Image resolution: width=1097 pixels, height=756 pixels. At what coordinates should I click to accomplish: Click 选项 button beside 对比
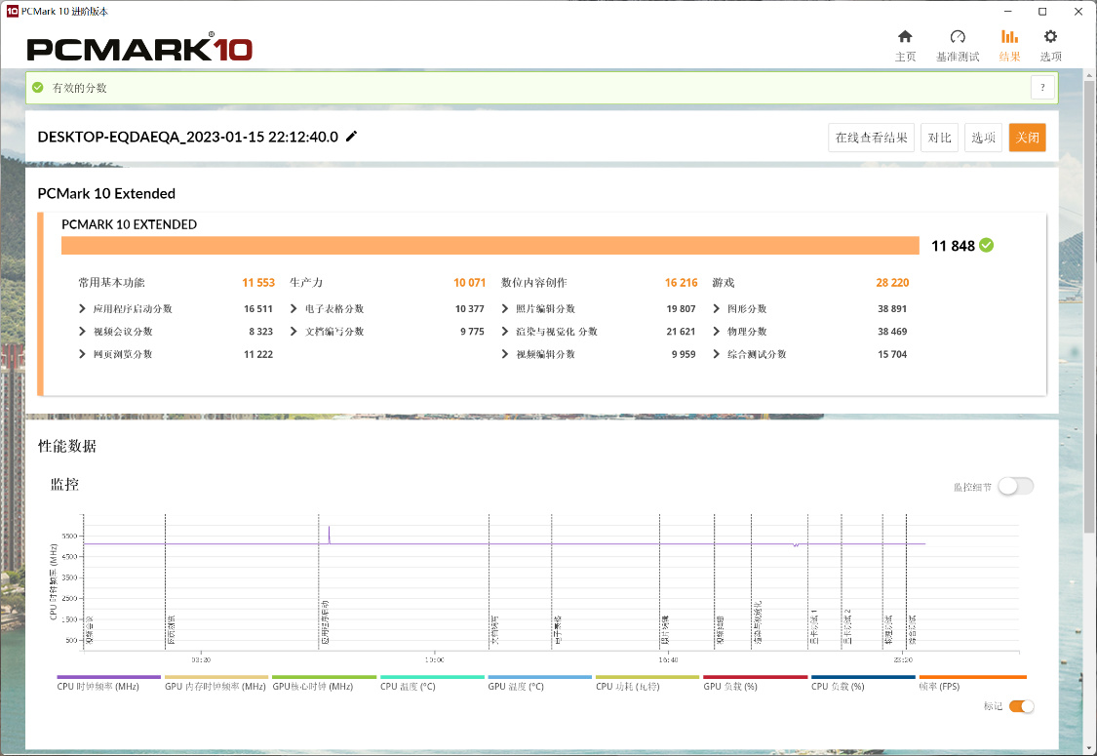[983, 138]
